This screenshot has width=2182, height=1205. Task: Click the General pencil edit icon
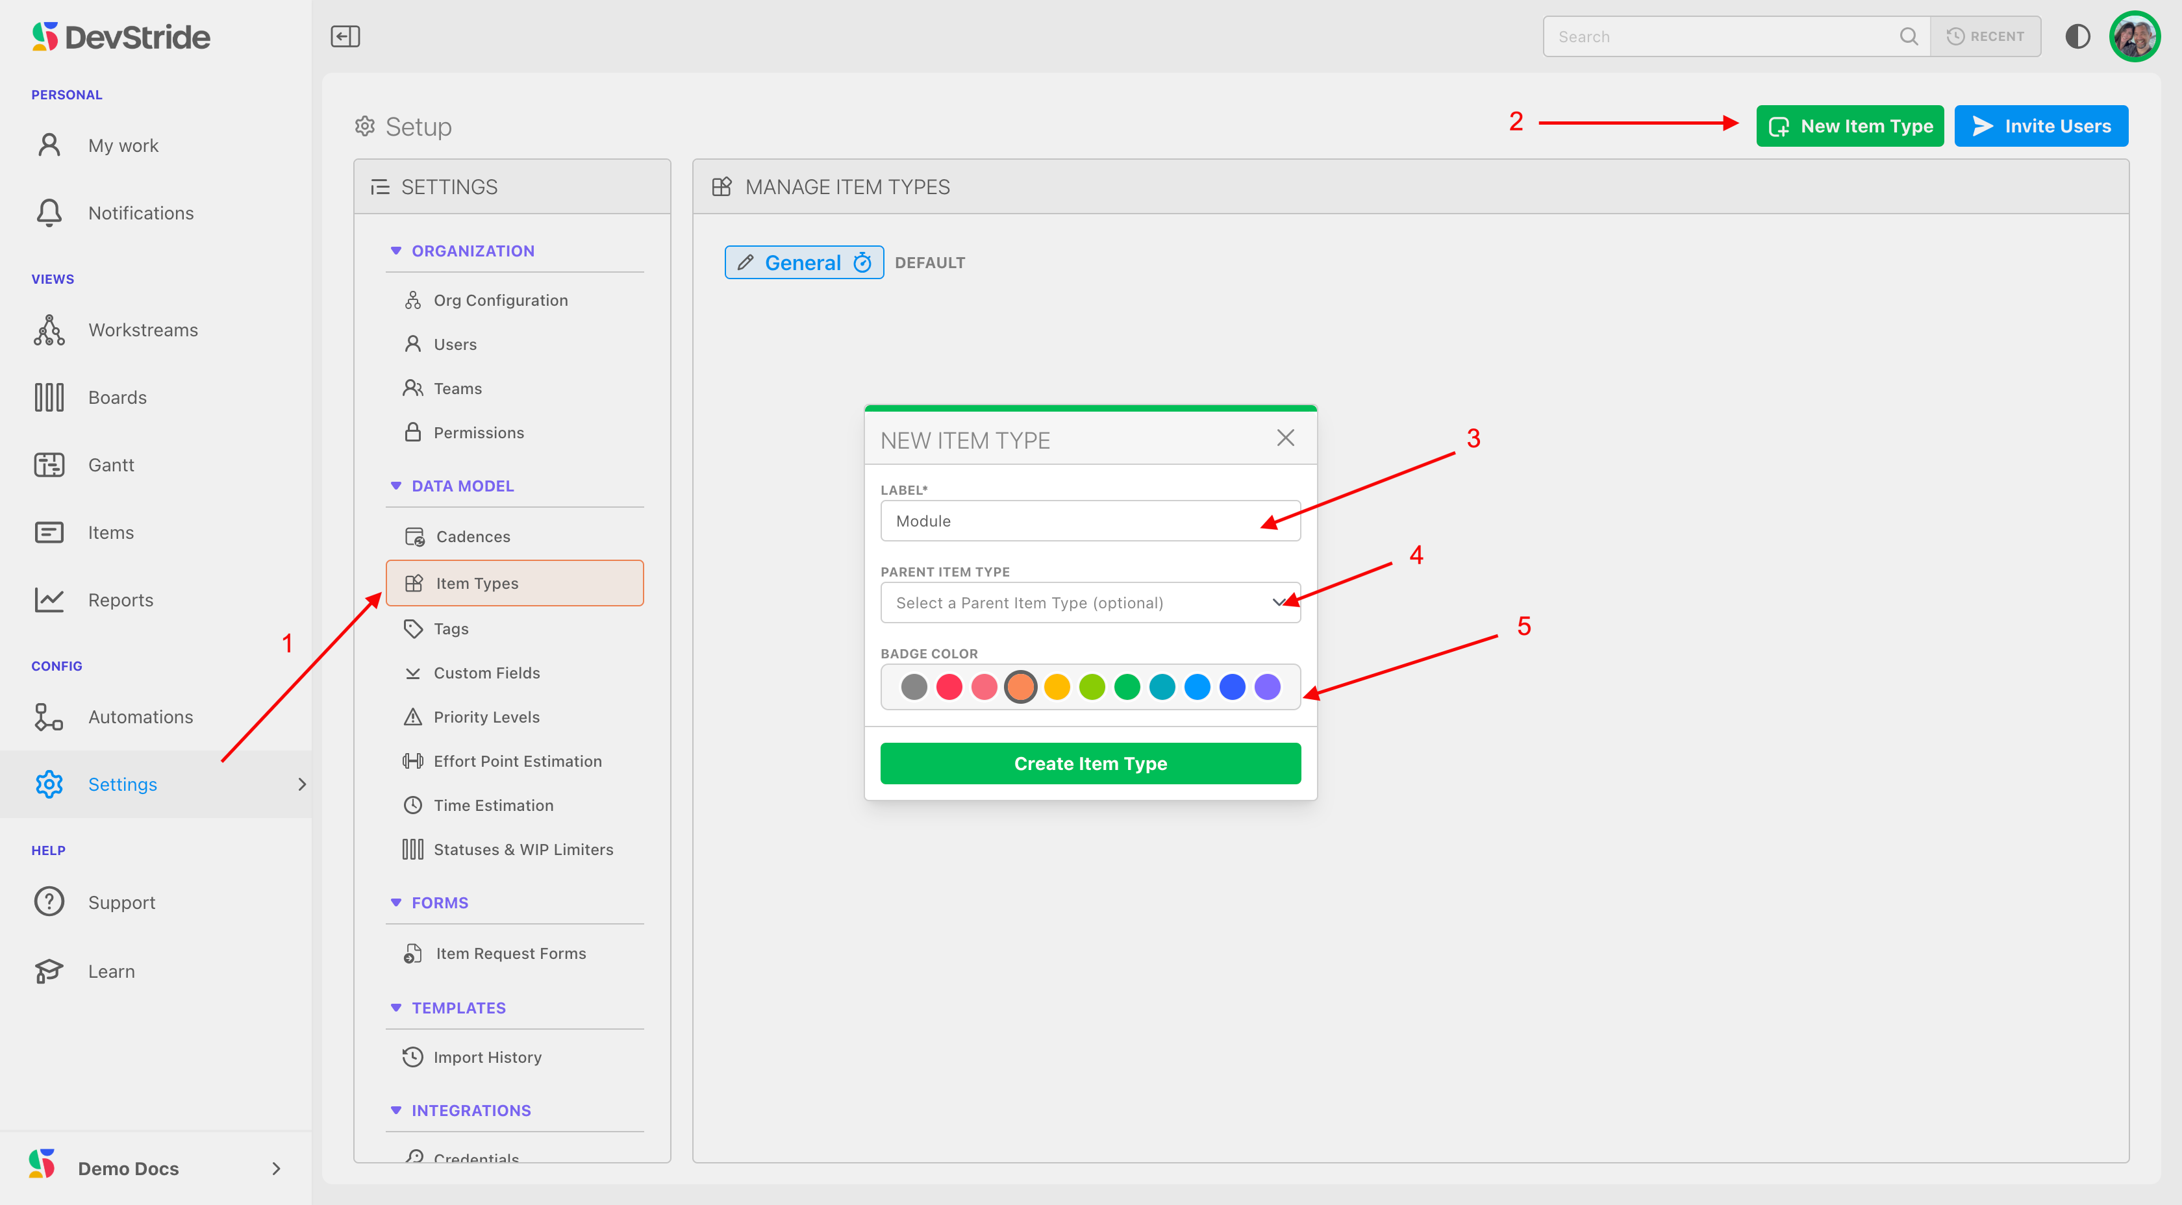[746, 262]
